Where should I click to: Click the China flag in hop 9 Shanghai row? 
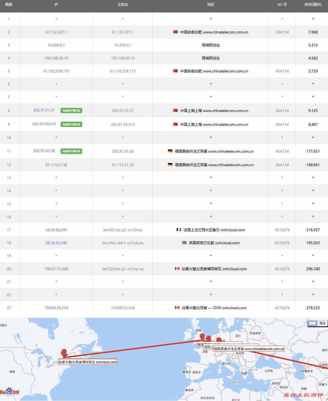click(x=175, y=124)
